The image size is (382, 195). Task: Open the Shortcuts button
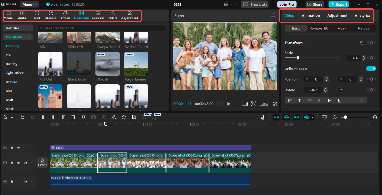(255, 4)
